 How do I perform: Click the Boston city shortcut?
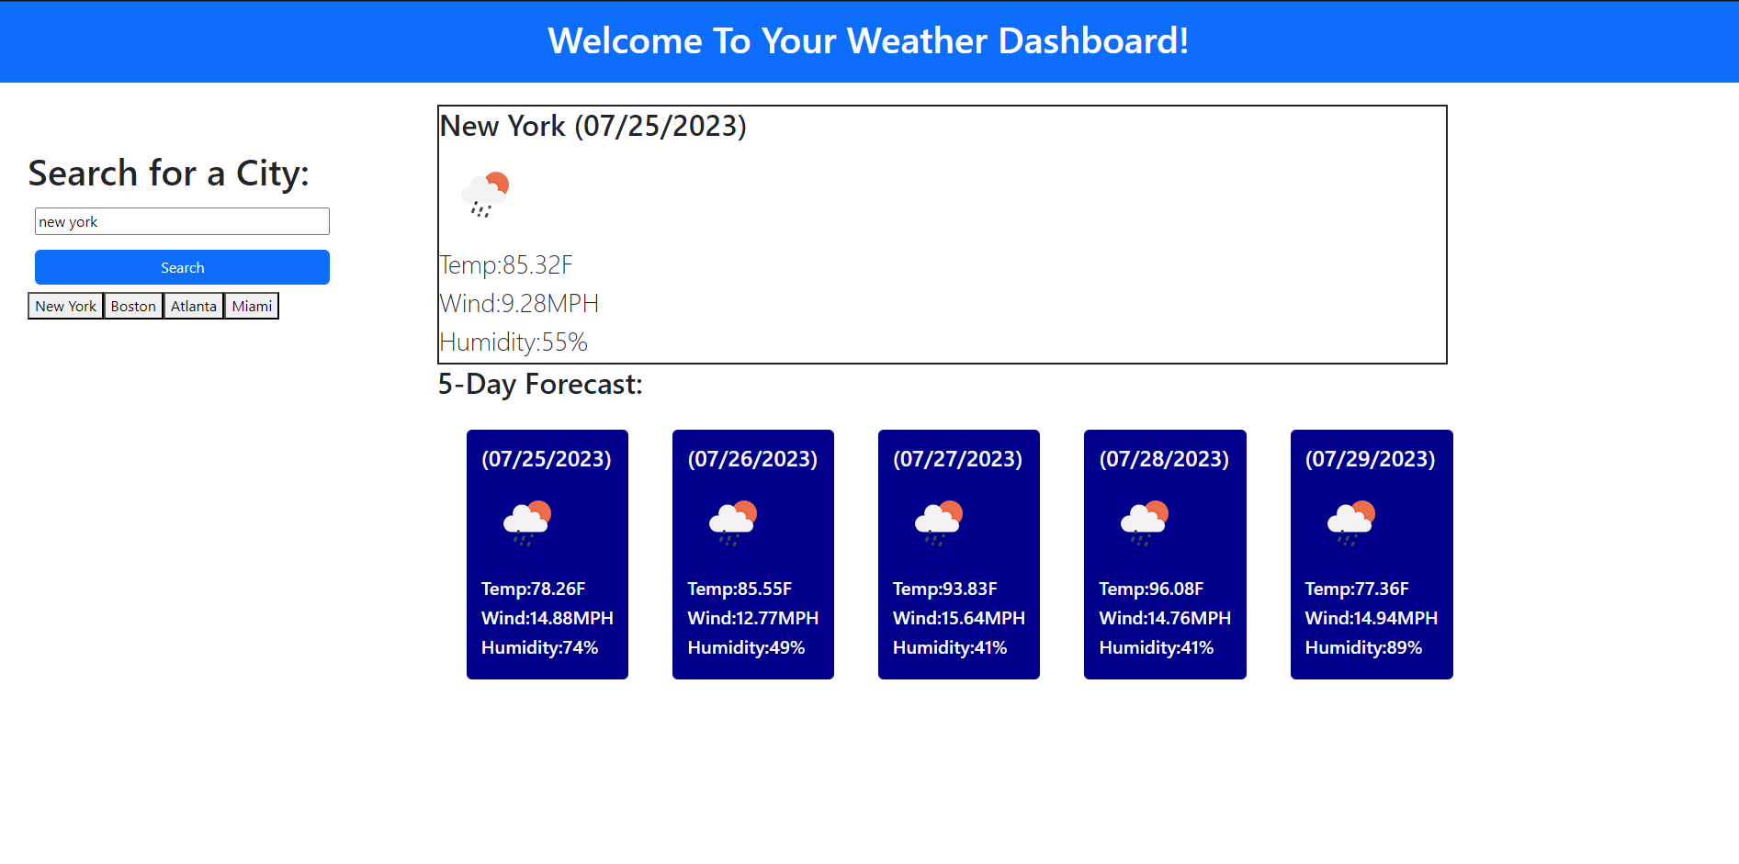[x=133, y=306]
